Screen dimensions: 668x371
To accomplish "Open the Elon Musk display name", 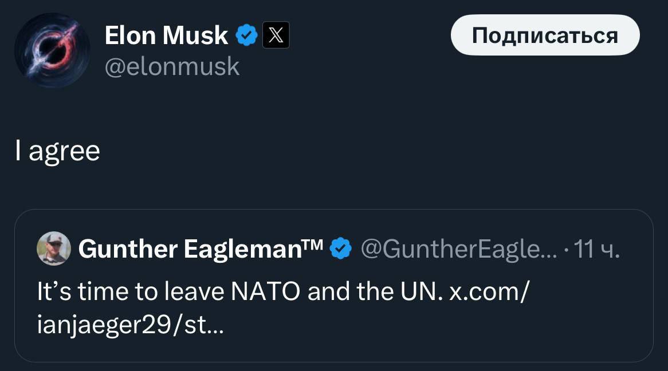I will [x=166, y=35].
